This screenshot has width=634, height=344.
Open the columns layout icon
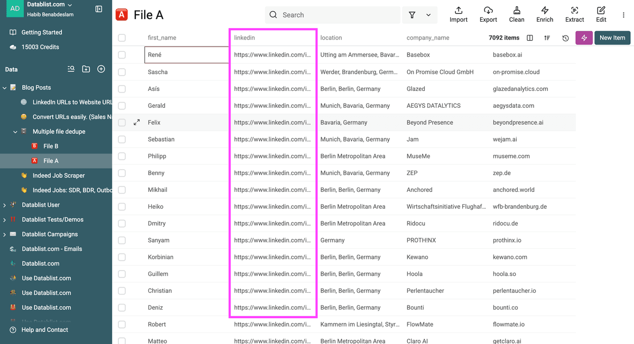pos(530,38)
